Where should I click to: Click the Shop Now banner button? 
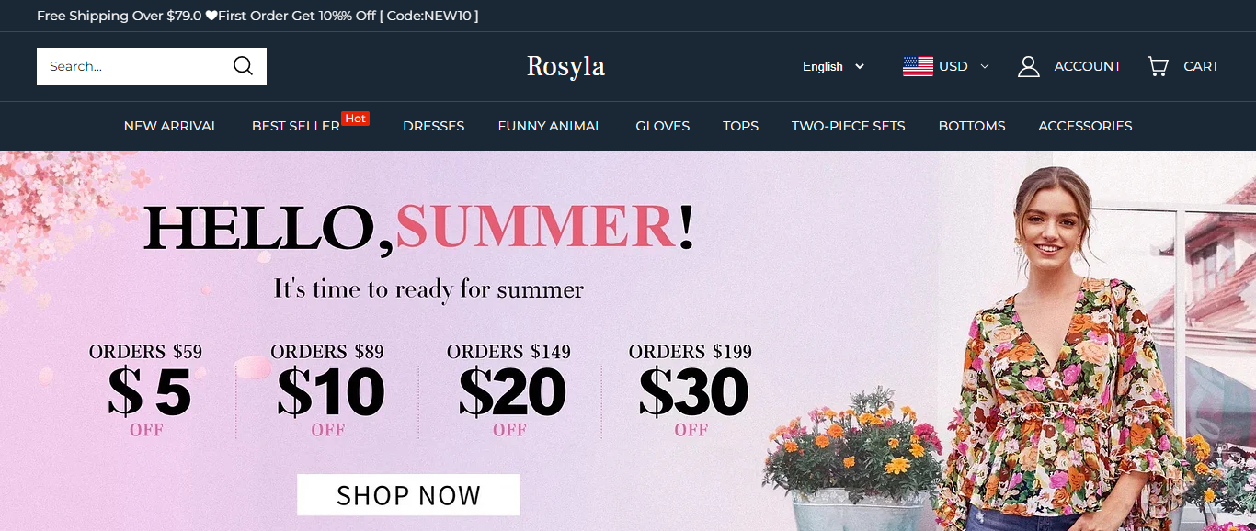408,495
